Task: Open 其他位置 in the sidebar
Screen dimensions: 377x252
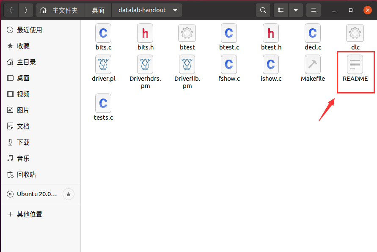Action: (x=27, y=214)
